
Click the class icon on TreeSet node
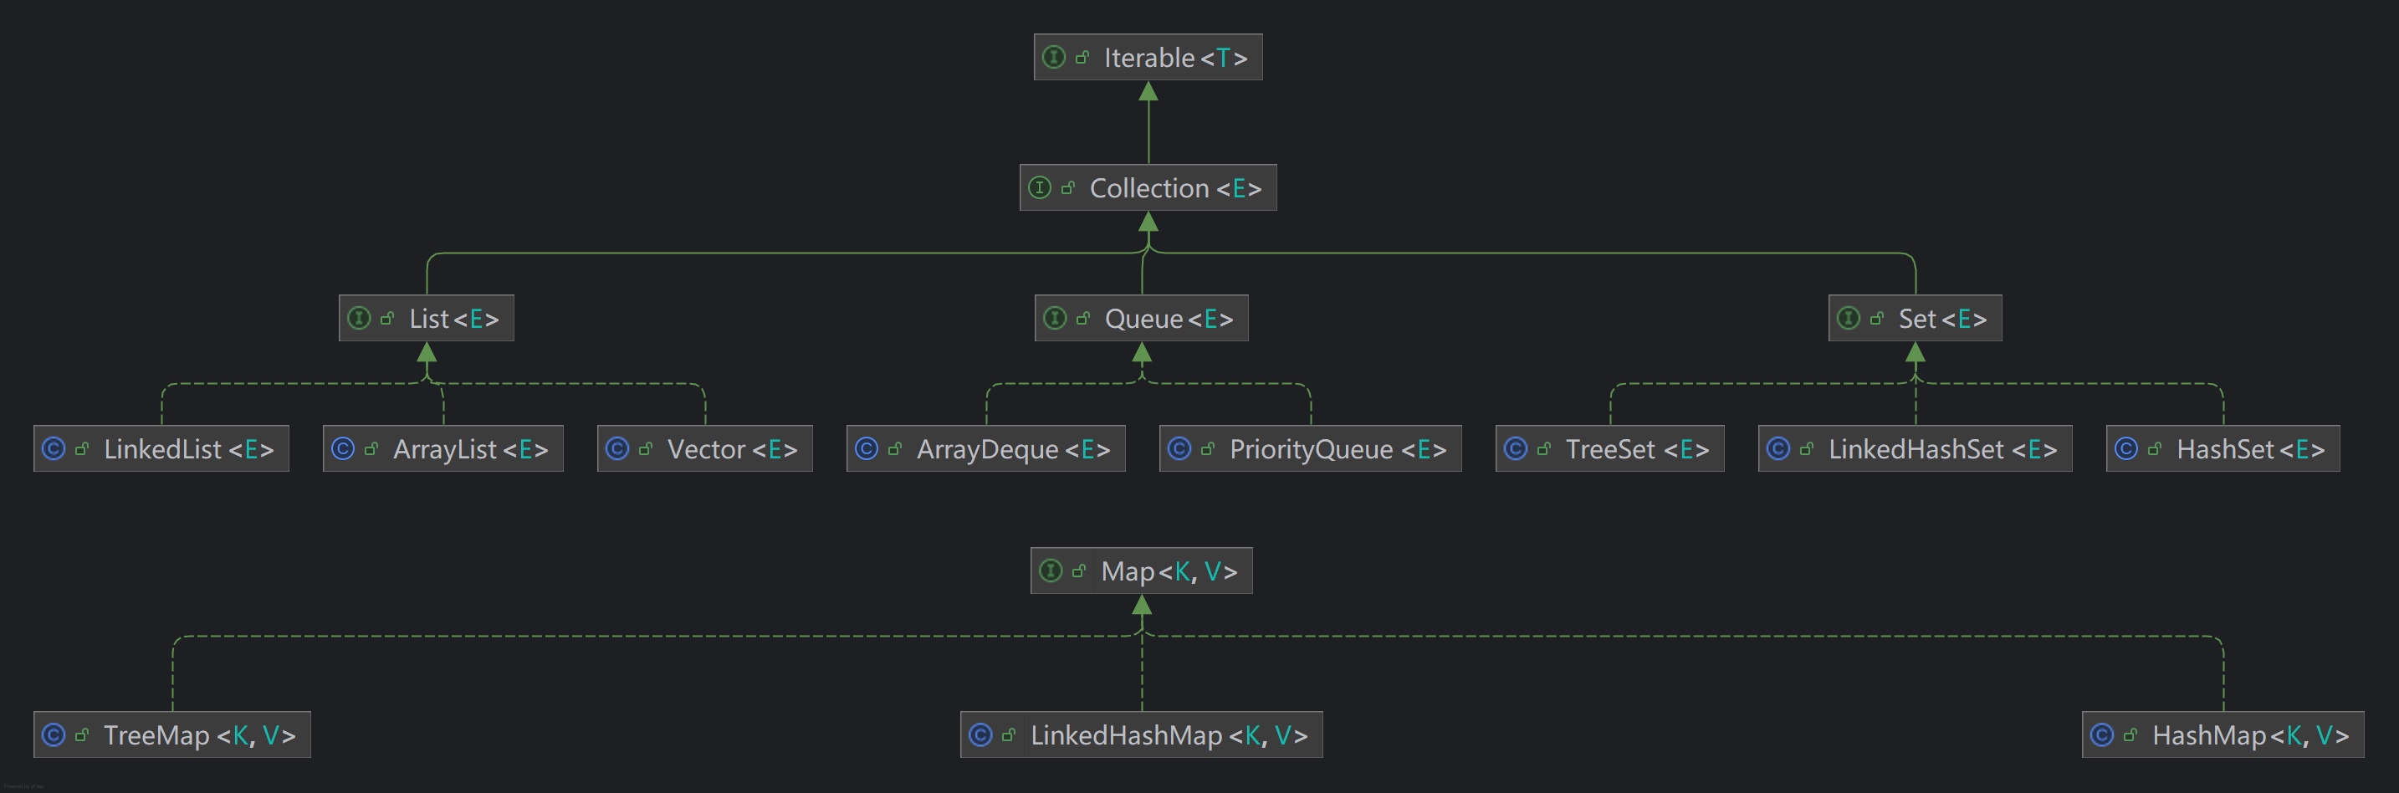tap(1515, 449)
